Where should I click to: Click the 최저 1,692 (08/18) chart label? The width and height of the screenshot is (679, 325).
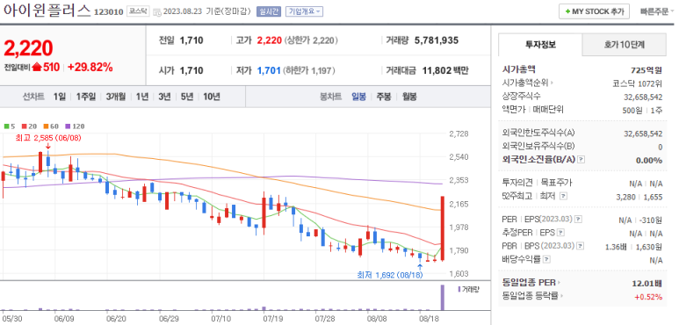coord(390,275)
